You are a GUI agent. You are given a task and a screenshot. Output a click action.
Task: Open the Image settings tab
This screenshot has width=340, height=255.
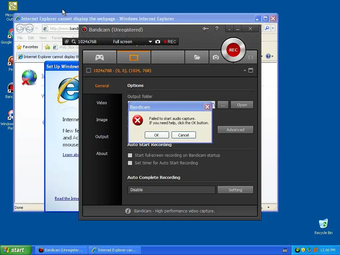tap(102, 120)
